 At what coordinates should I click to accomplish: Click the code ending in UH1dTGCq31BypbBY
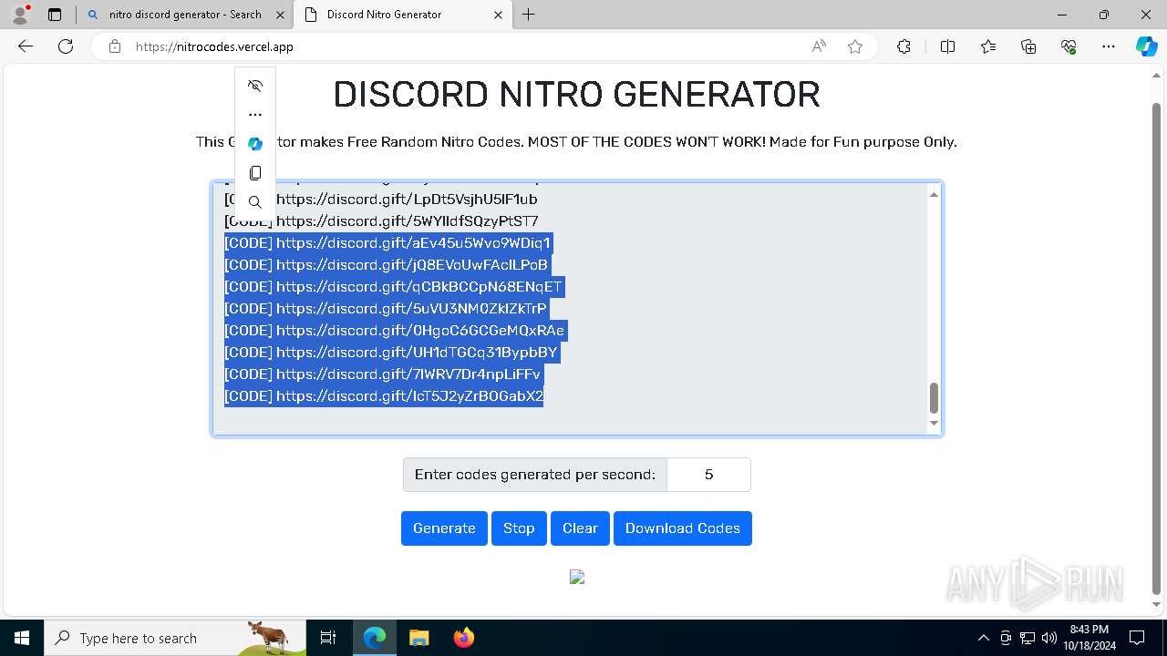pyautogui.click(x=391, y=353)
